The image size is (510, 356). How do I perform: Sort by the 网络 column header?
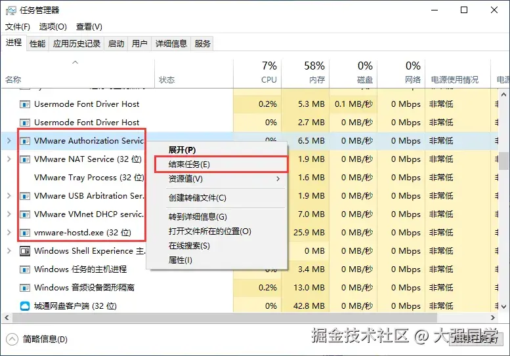(x=401, y=73)
